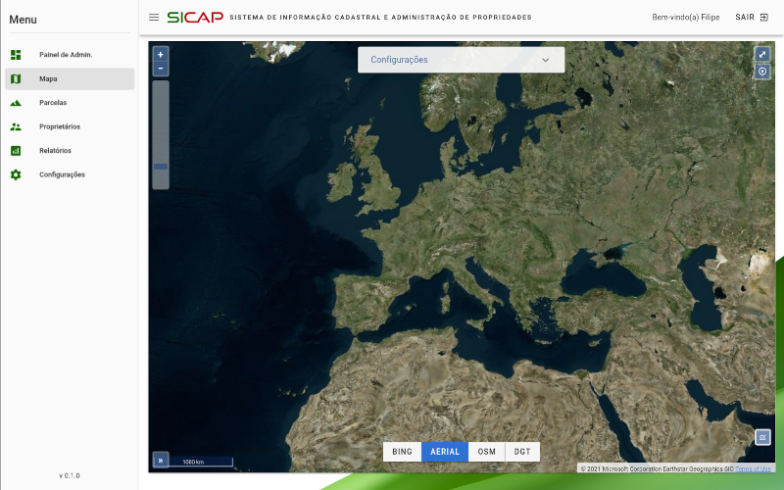Image resolution: width=784 pixels, height=490 pixels.
Task: Open the Terms of Use link
Action: coord(754,468)
